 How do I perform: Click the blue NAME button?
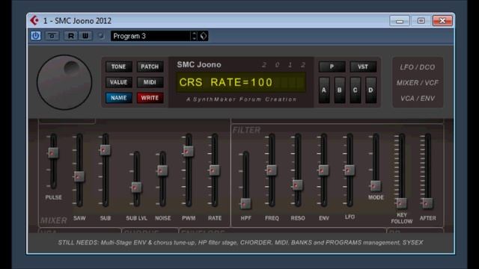point(118,98)
